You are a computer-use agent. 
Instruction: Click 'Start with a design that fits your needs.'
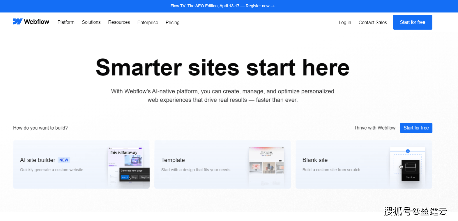[196, 170]
